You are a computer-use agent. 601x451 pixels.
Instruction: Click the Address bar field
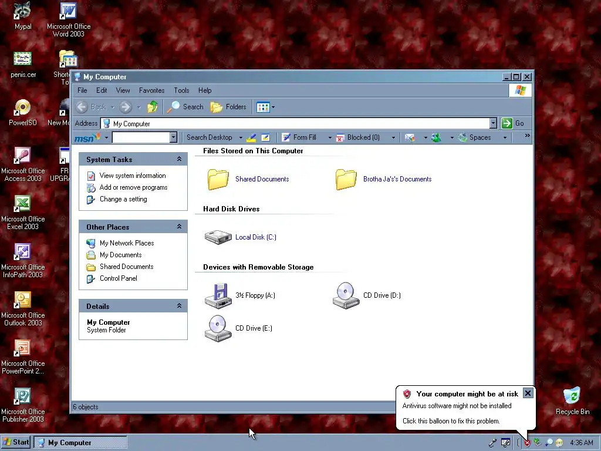click(x=299, y=123)
